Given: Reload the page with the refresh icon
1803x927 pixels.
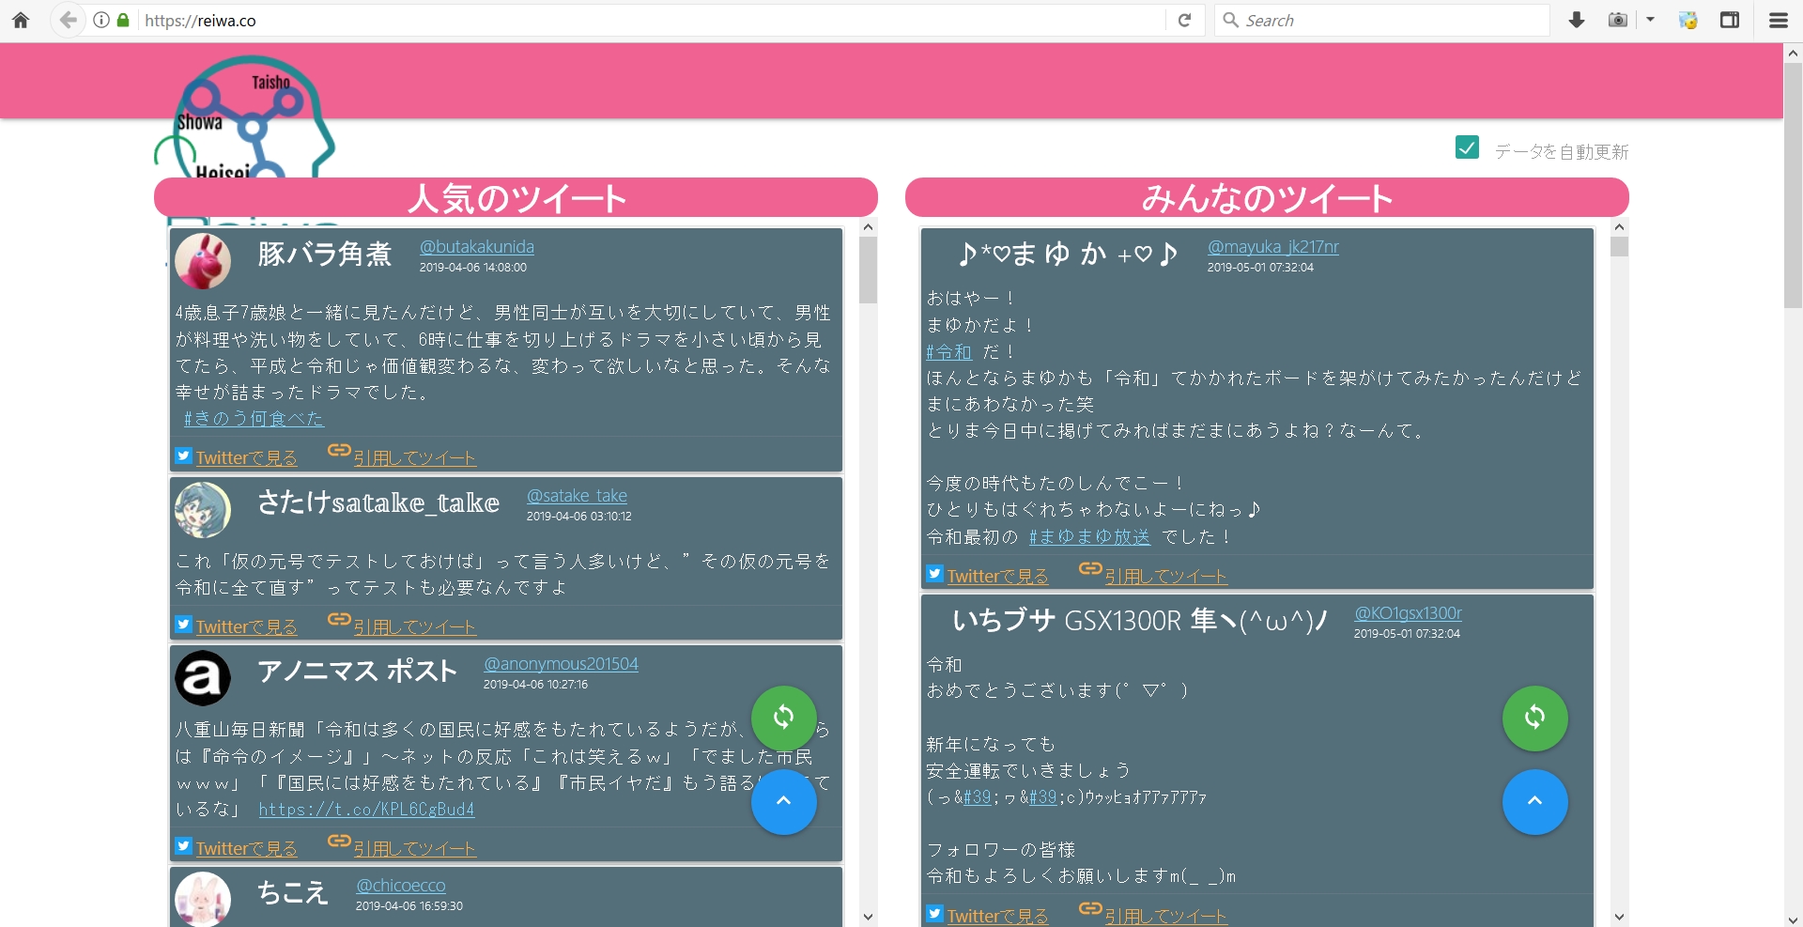Looking at the screenshot, I should 1184,20.
